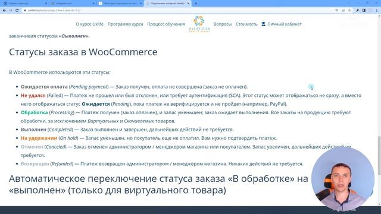Click the italic Completed text
The width and height of the screenshot is (381, 214).
click(61, 130)
